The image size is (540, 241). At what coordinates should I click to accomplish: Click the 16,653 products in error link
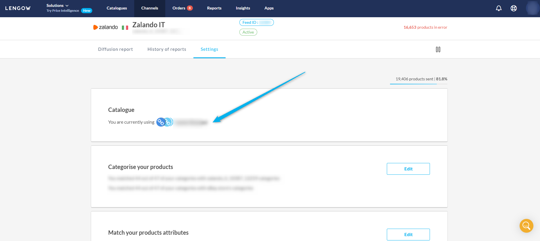pyautogui.click(x=425, y=27)
